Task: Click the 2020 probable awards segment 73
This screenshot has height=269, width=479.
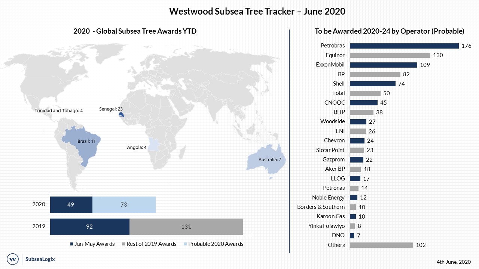Action: (124, 204)
